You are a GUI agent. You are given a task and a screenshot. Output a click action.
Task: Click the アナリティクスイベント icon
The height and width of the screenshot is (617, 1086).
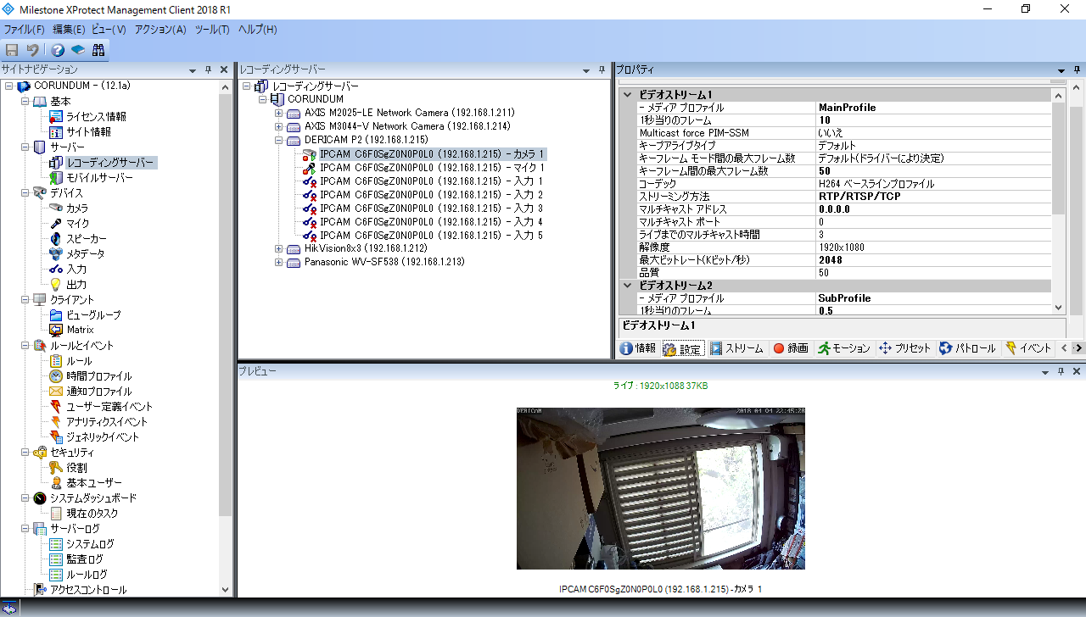pos(56,422)
